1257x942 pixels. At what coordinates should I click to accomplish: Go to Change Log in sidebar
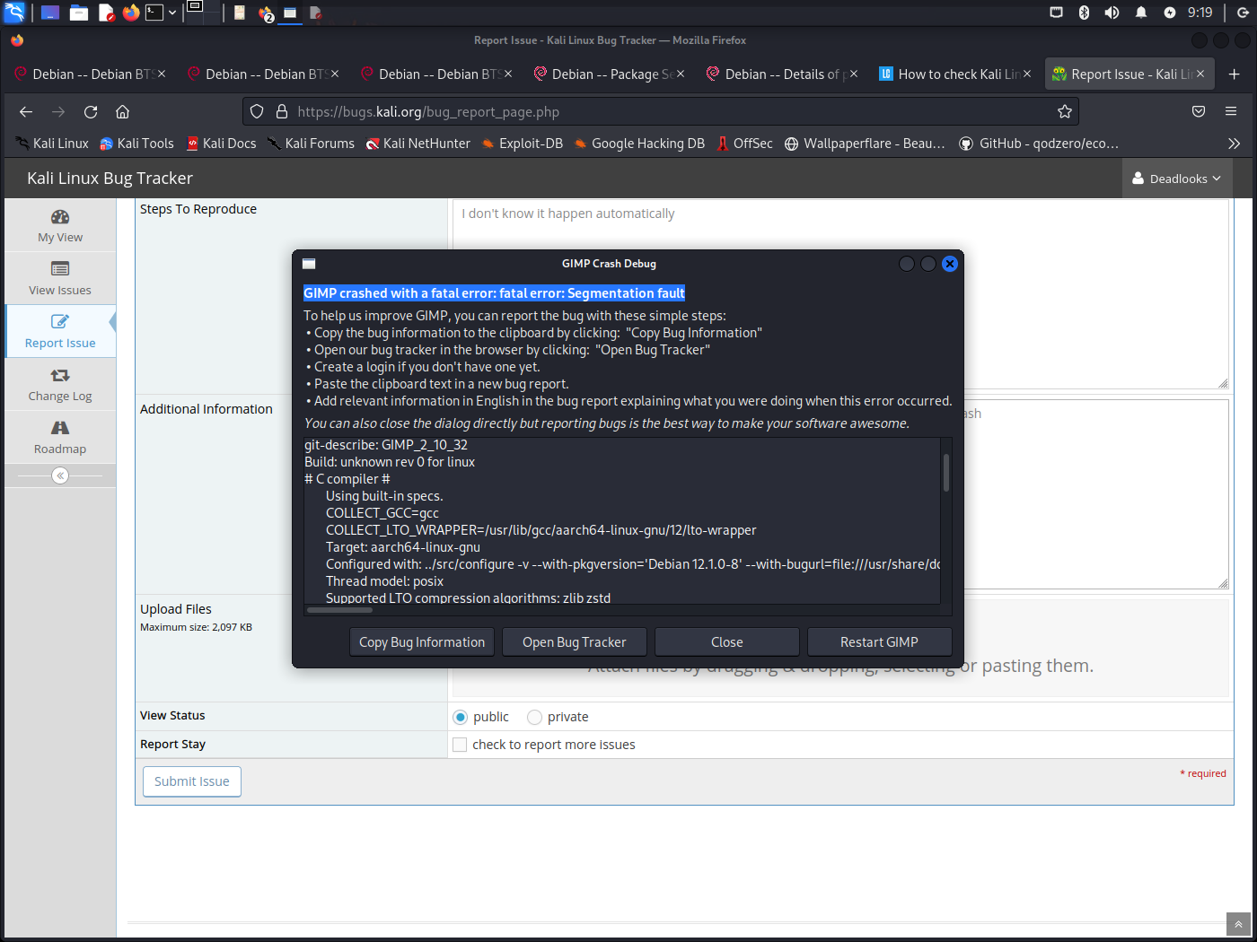point(60,384)
